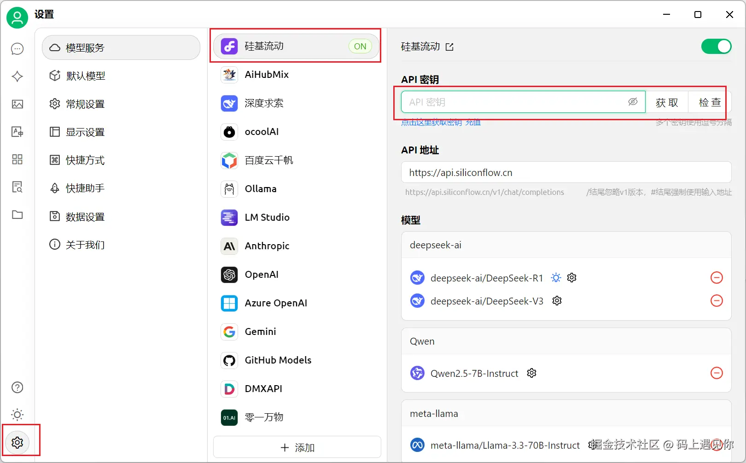Open 显示设置 section
Viewport: 746px width, 463px height.
coord(121,132)
